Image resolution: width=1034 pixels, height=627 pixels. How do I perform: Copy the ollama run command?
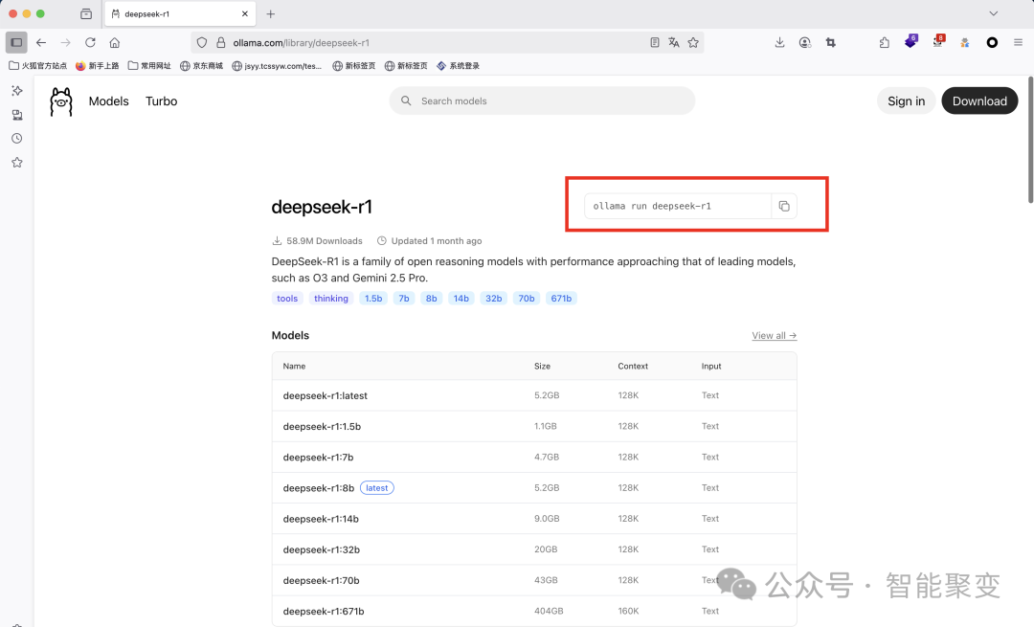pos(784,207)
